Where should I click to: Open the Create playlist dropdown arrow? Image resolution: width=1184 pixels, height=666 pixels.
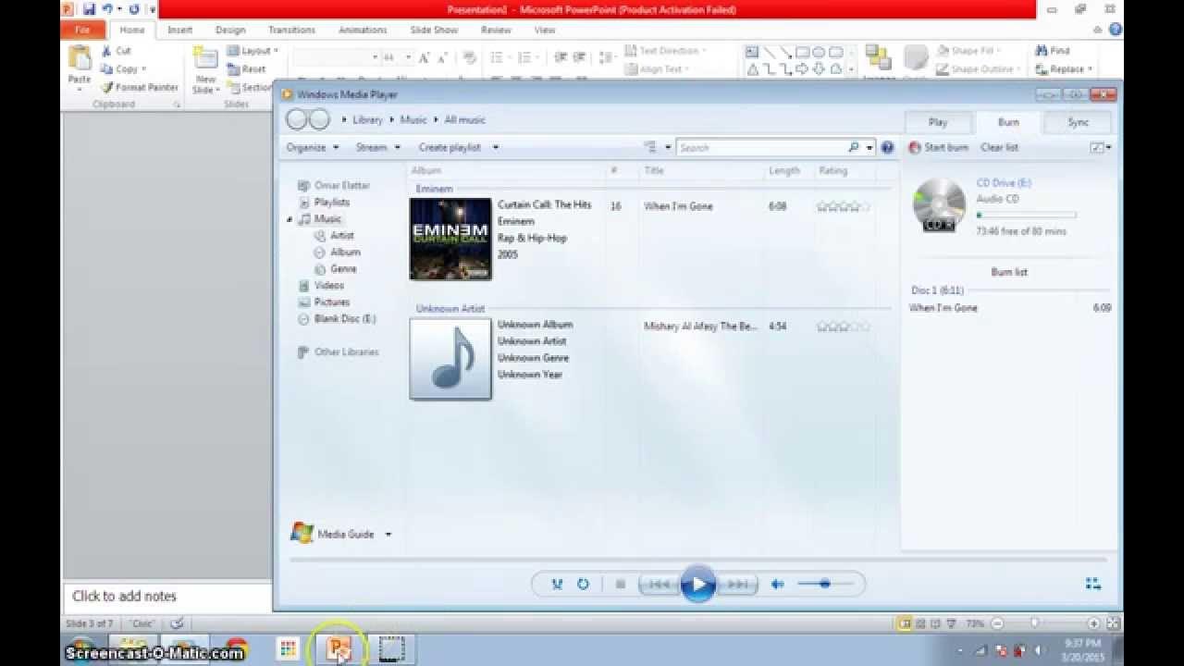click(496, 147)
